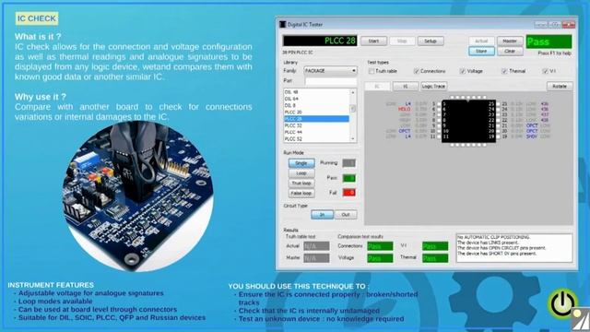This screenshot has width=590, height=332.
Task: Set circuit type to Out
Action: point(346,215)
